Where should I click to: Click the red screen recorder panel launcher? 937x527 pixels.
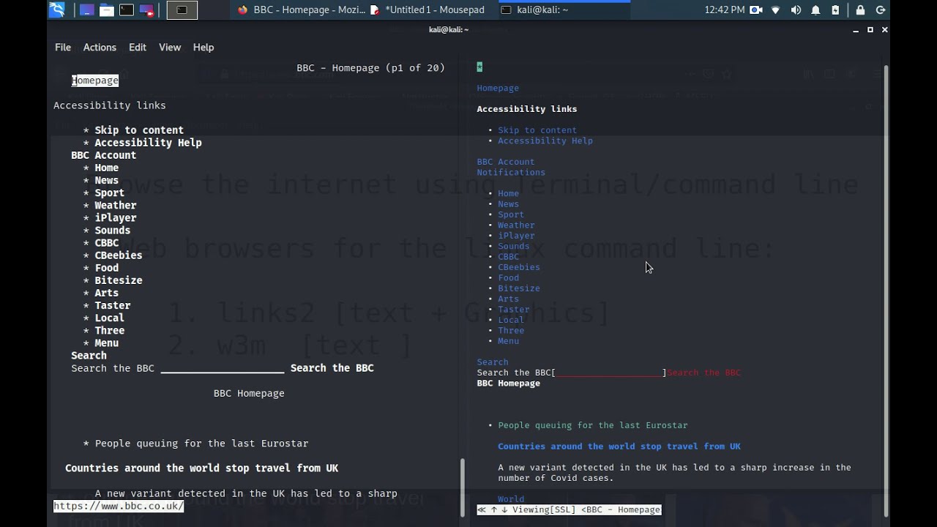[146, 10]
